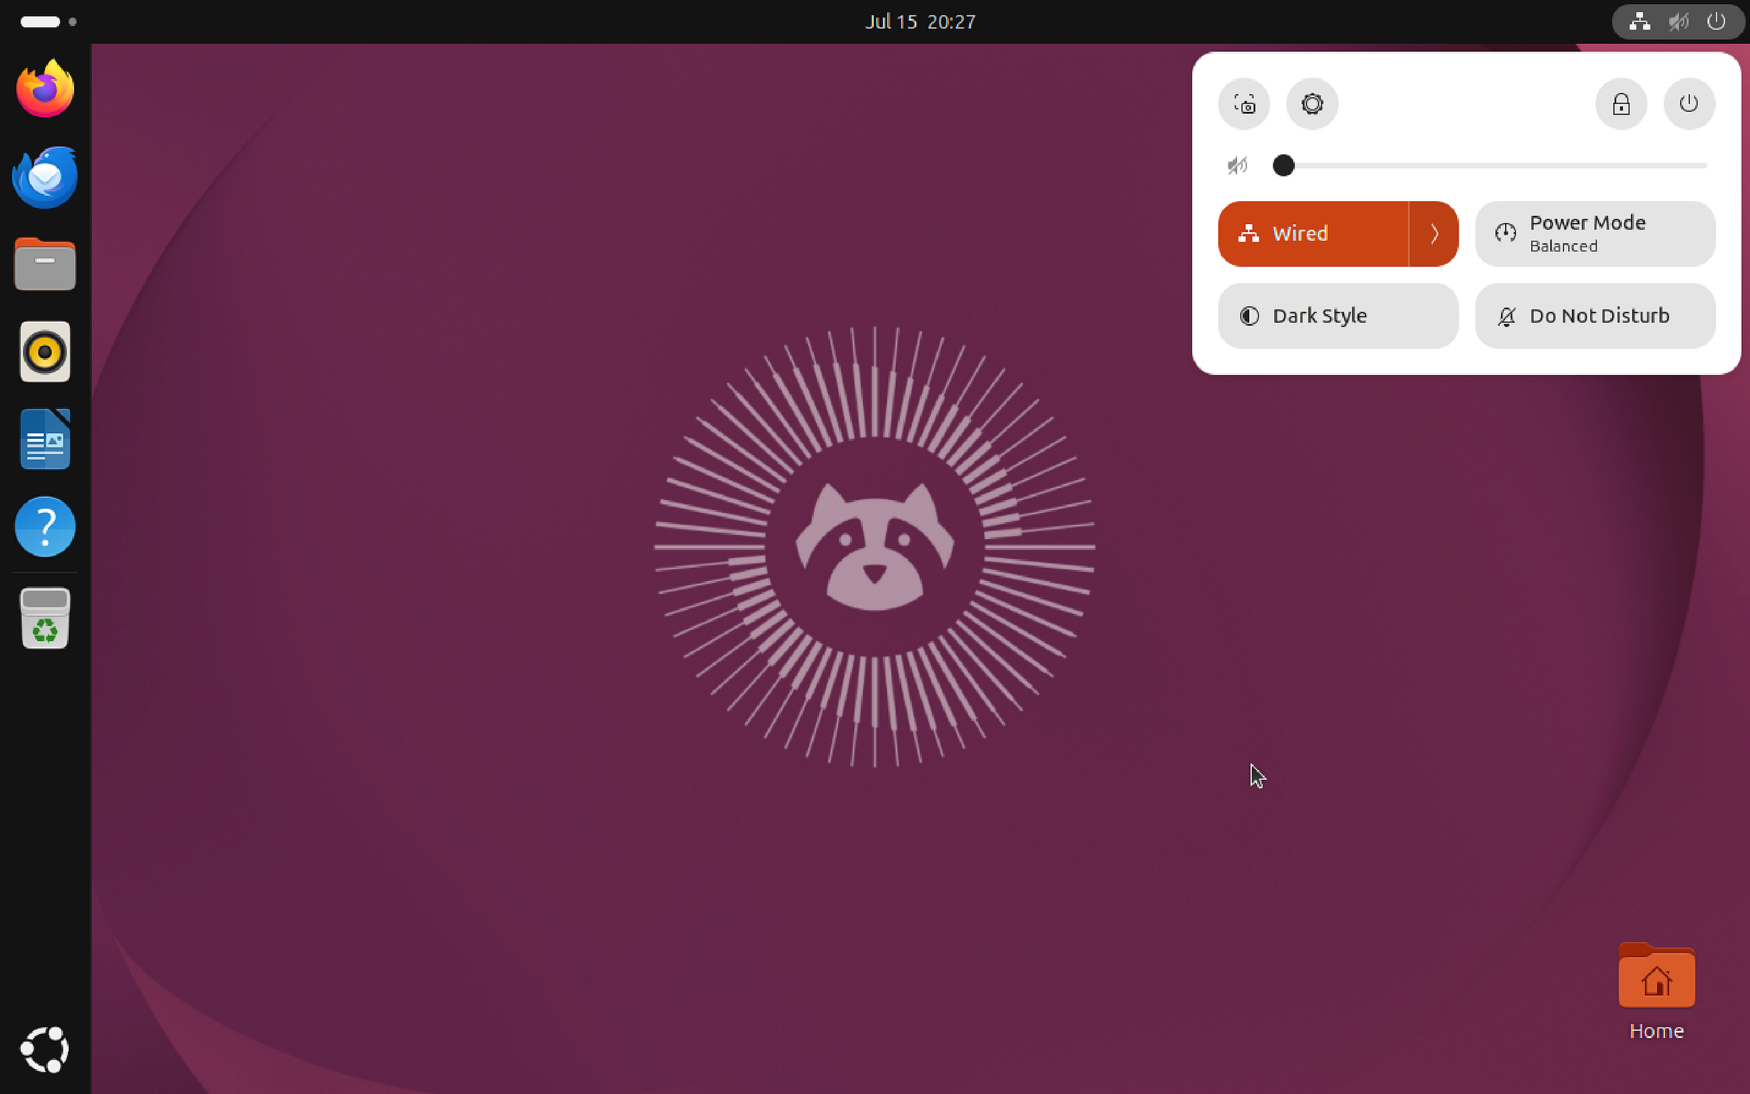1750x1094 pixels.
Task: Open the calendar from clock Jul 15 20:27
Action: pos(920,22)
